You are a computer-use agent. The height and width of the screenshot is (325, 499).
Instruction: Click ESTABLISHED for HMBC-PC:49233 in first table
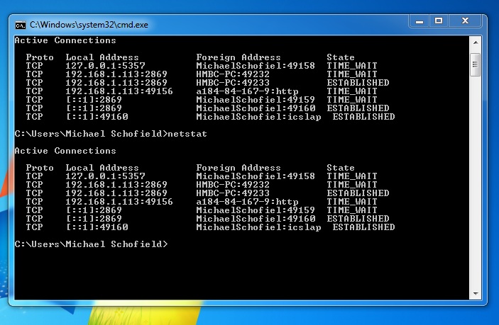coord(358,83)
